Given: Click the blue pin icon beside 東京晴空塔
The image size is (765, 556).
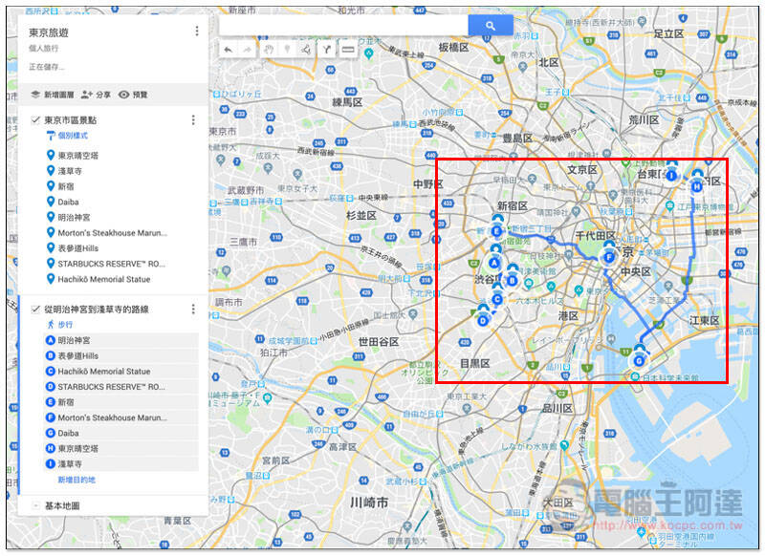Looking at the screenshot, I should click(51, 155).
